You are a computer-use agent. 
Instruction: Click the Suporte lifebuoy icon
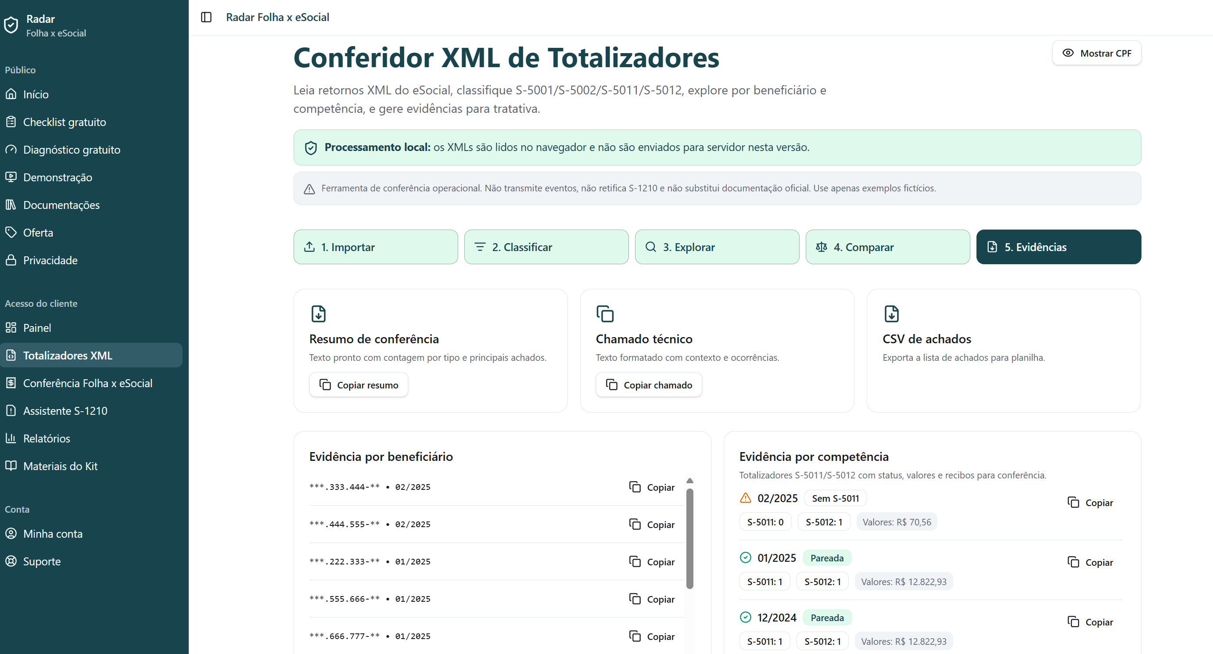point(11,561)
